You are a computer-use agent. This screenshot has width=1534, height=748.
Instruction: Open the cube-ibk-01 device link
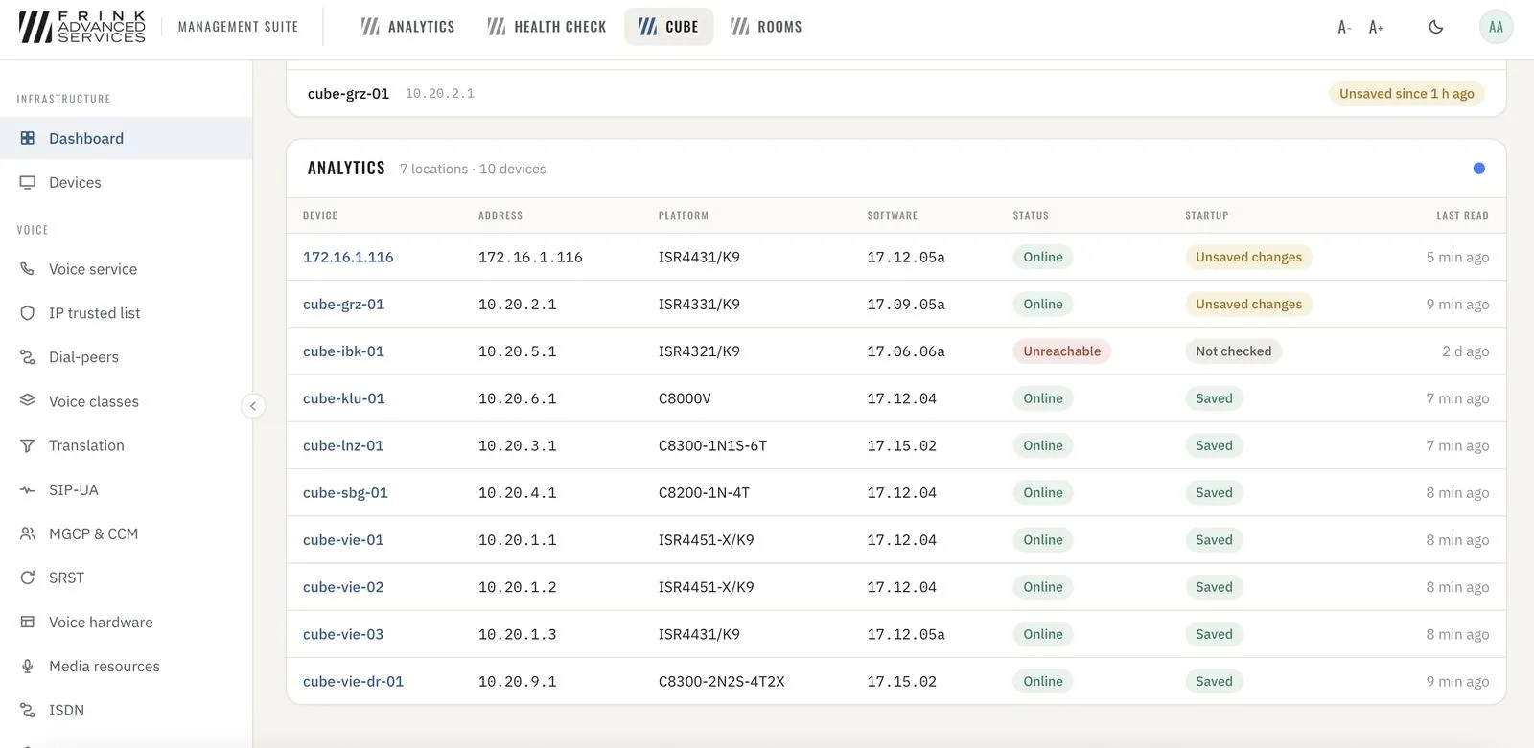[343, 351]
